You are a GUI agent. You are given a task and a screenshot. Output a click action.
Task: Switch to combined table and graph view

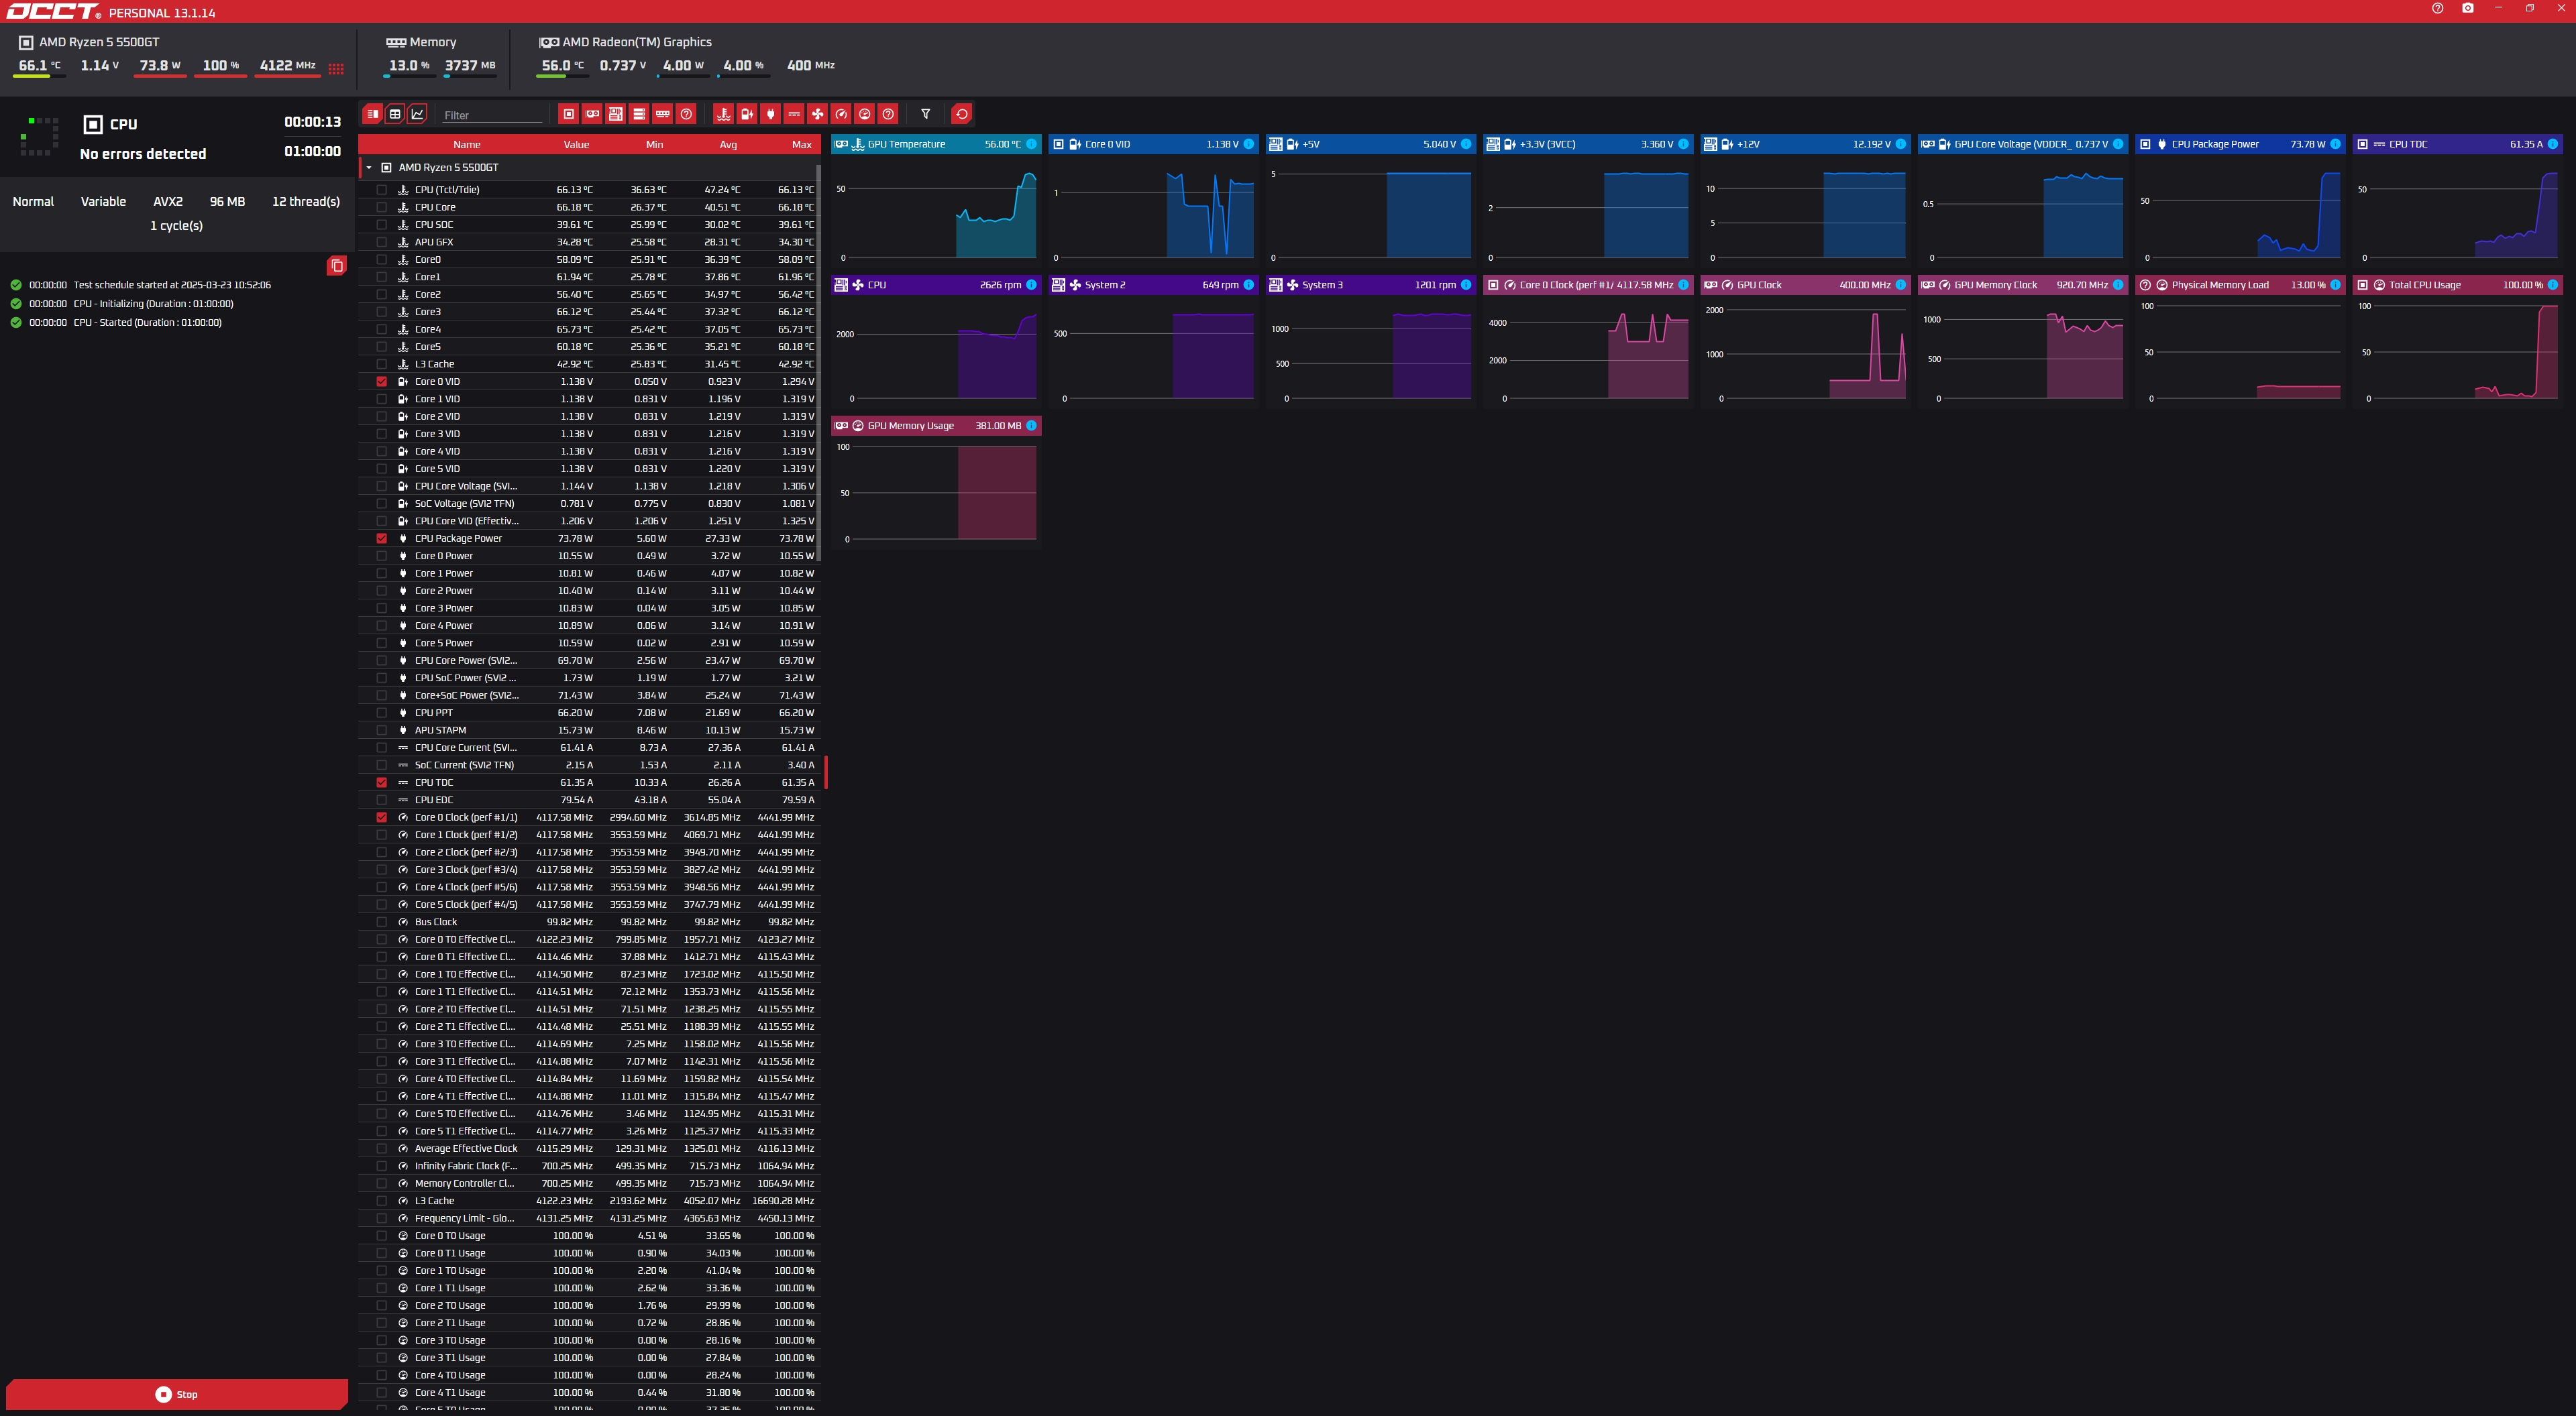click(372, 114)
